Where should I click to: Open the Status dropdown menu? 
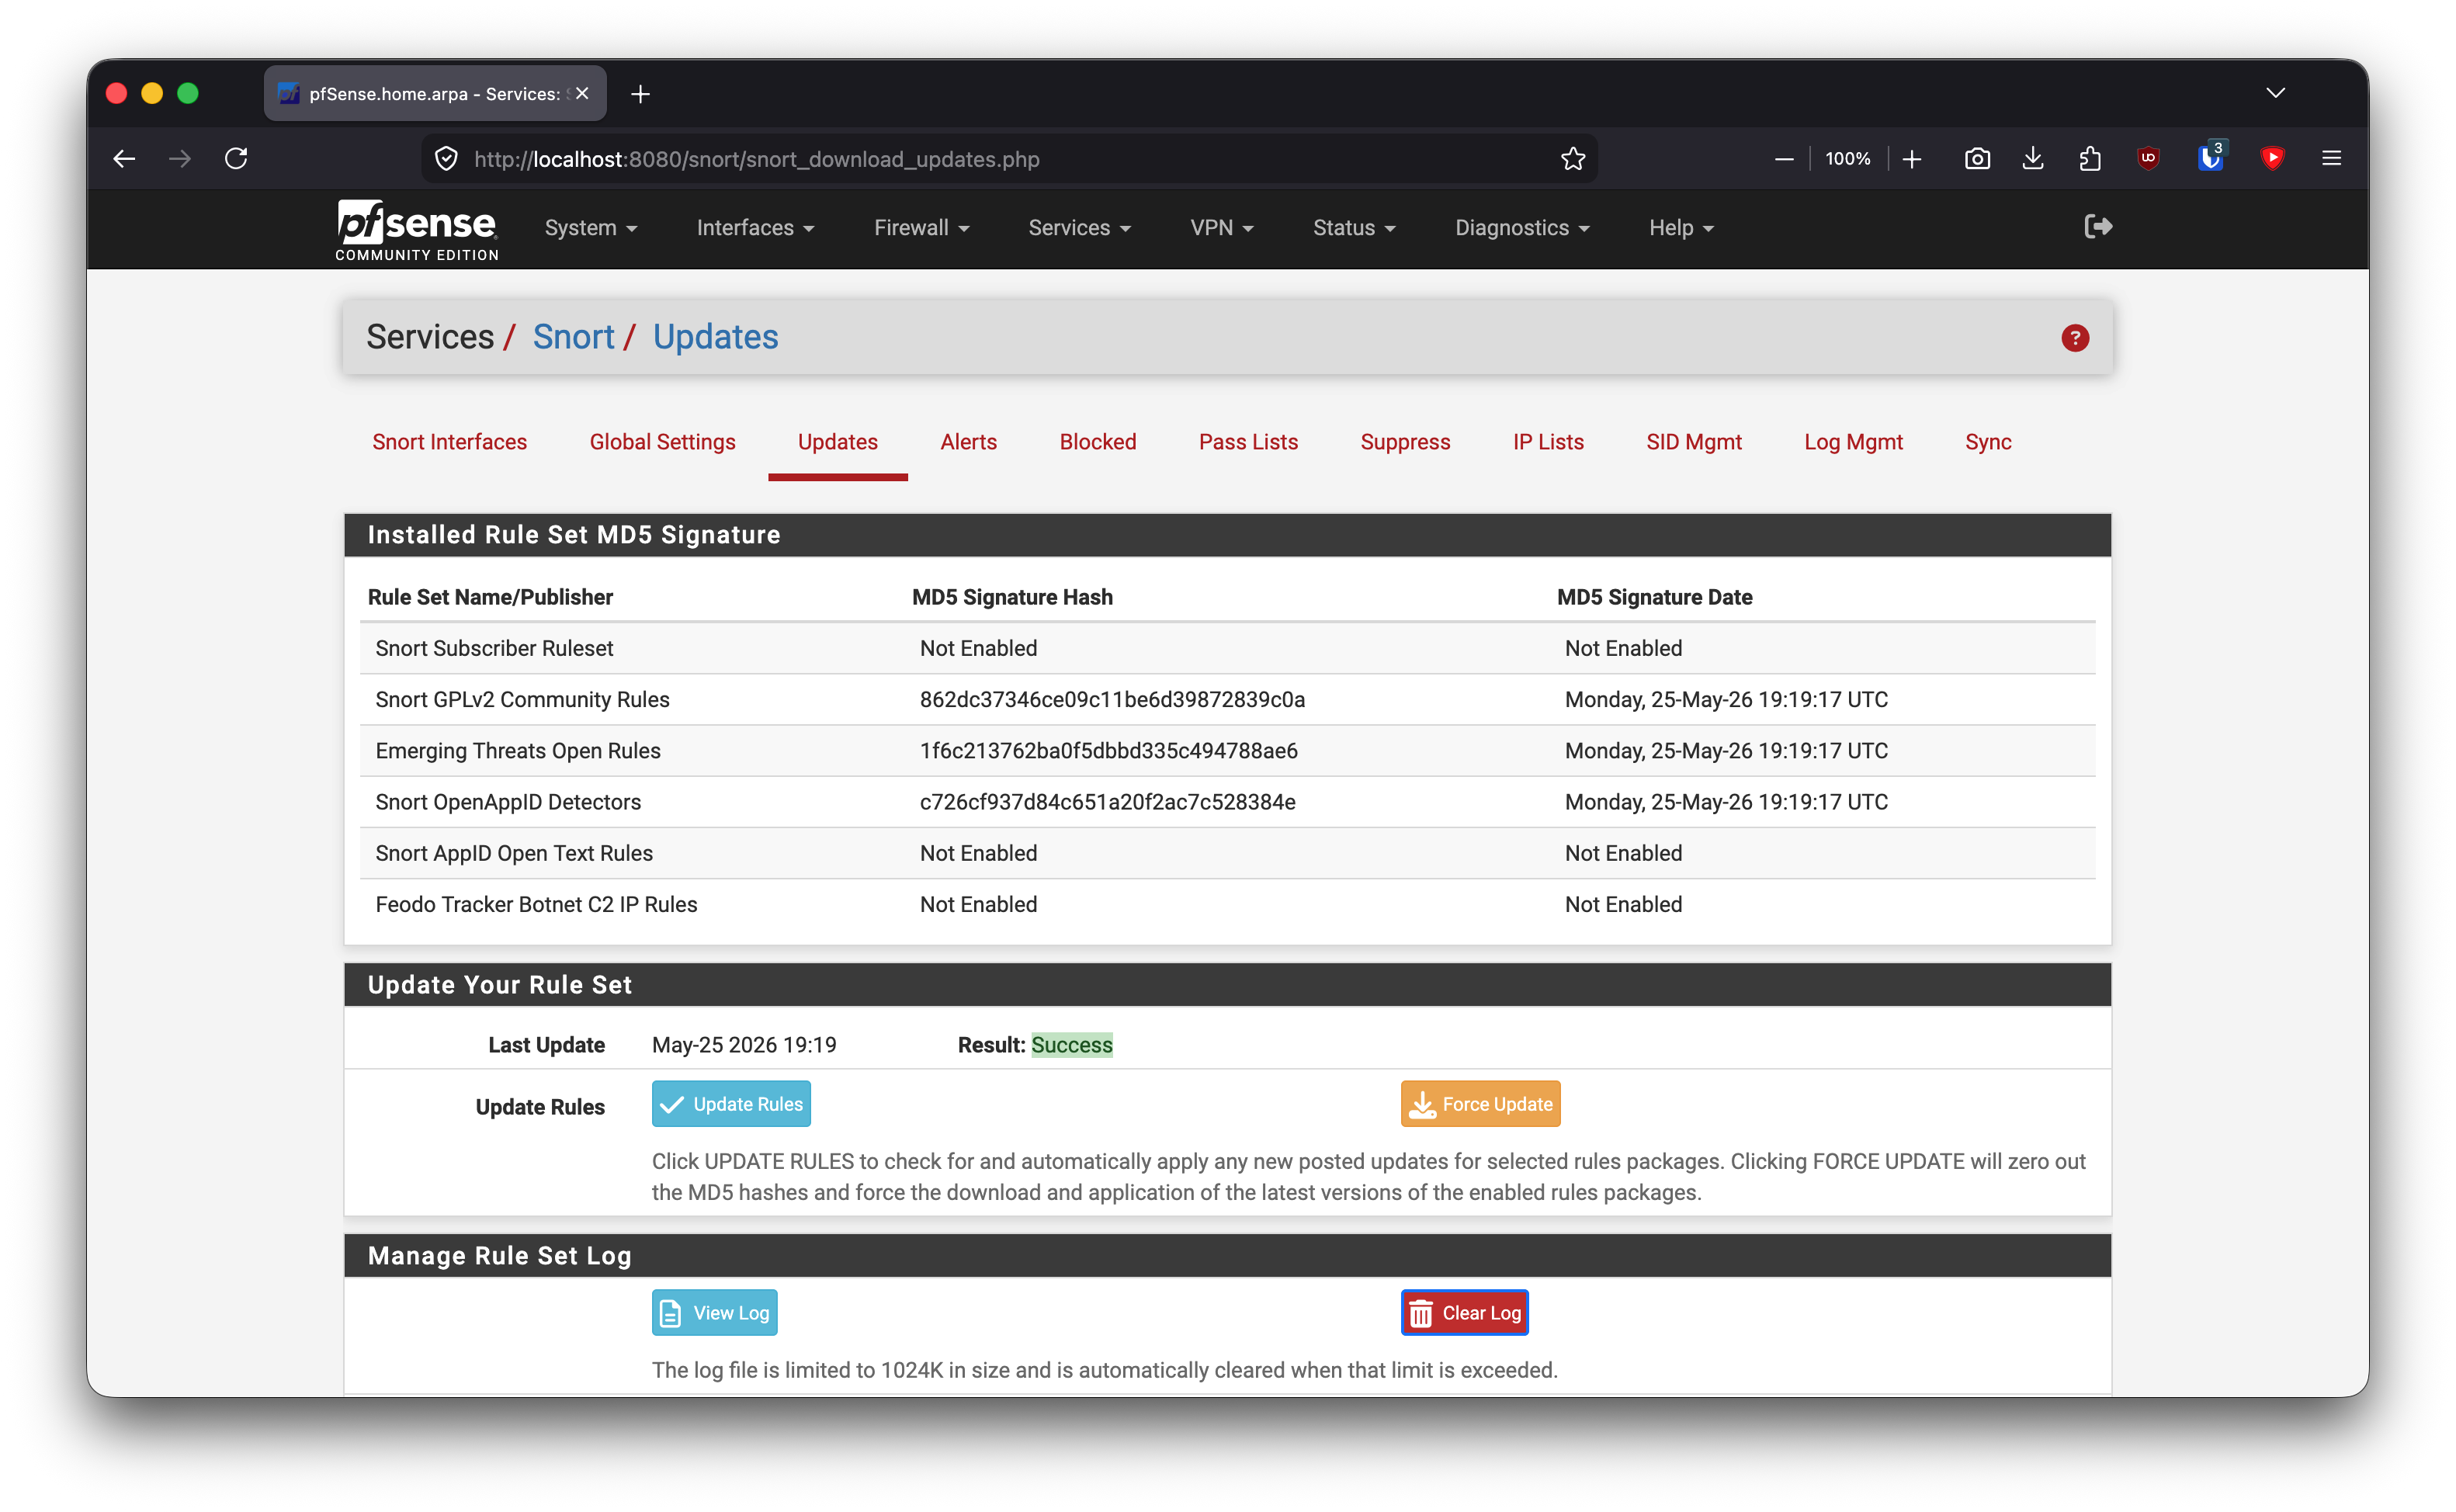point(1354,228)
